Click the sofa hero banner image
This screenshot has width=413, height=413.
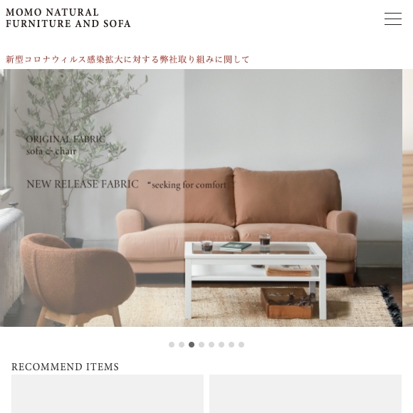(201, 198)
